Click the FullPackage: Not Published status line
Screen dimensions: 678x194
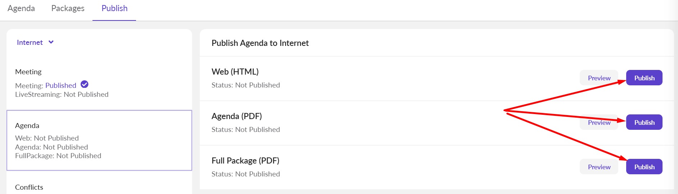click(x=58, y=156)
